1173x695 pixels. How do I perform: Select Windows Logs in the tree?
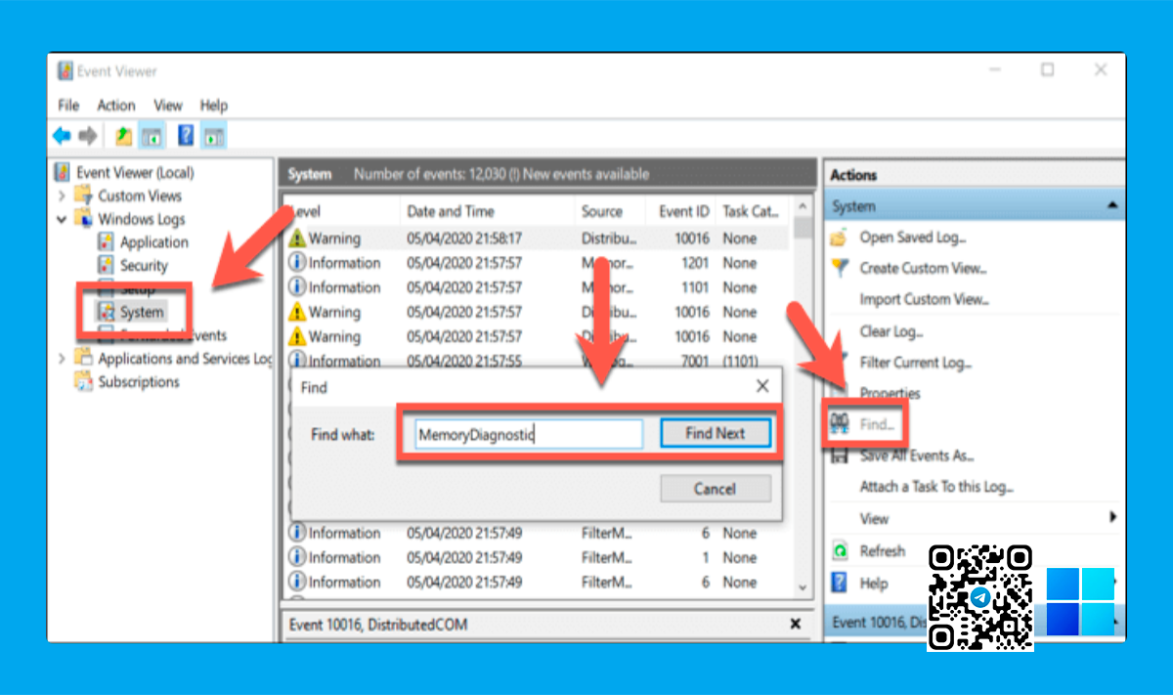141,220
